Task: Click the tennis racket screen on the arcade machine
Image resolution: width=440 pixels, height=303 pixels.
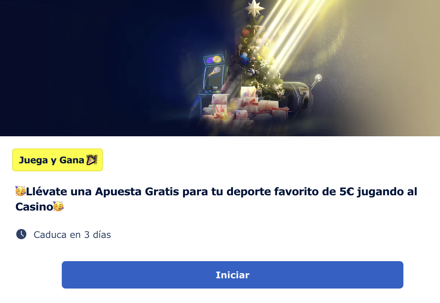Action: point(215,71)
